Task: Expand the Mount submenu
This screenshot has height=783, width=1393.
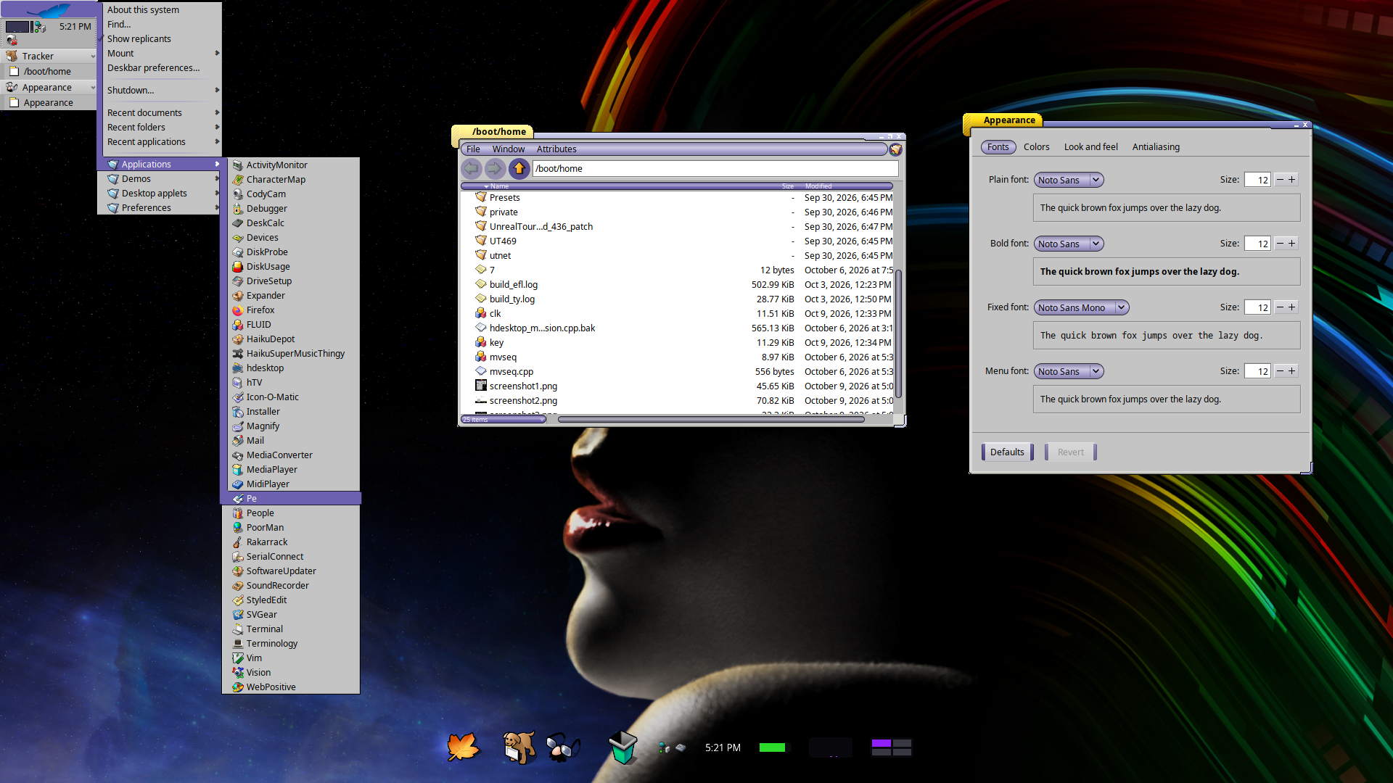Action: click(x=162, y=53)
